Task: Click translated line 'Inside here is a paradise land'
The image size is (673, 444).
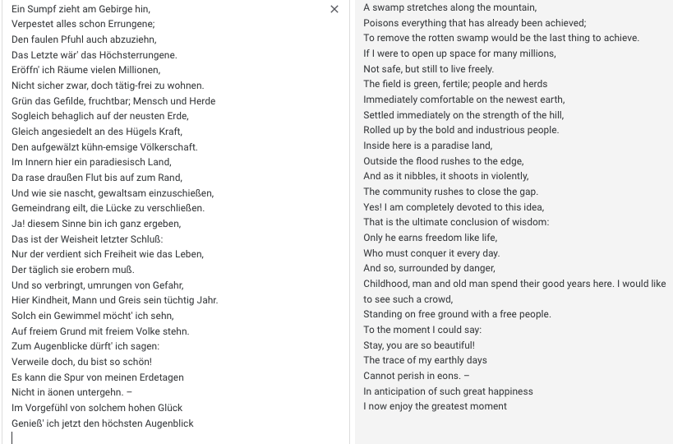Action: click(x=427, y=146)
